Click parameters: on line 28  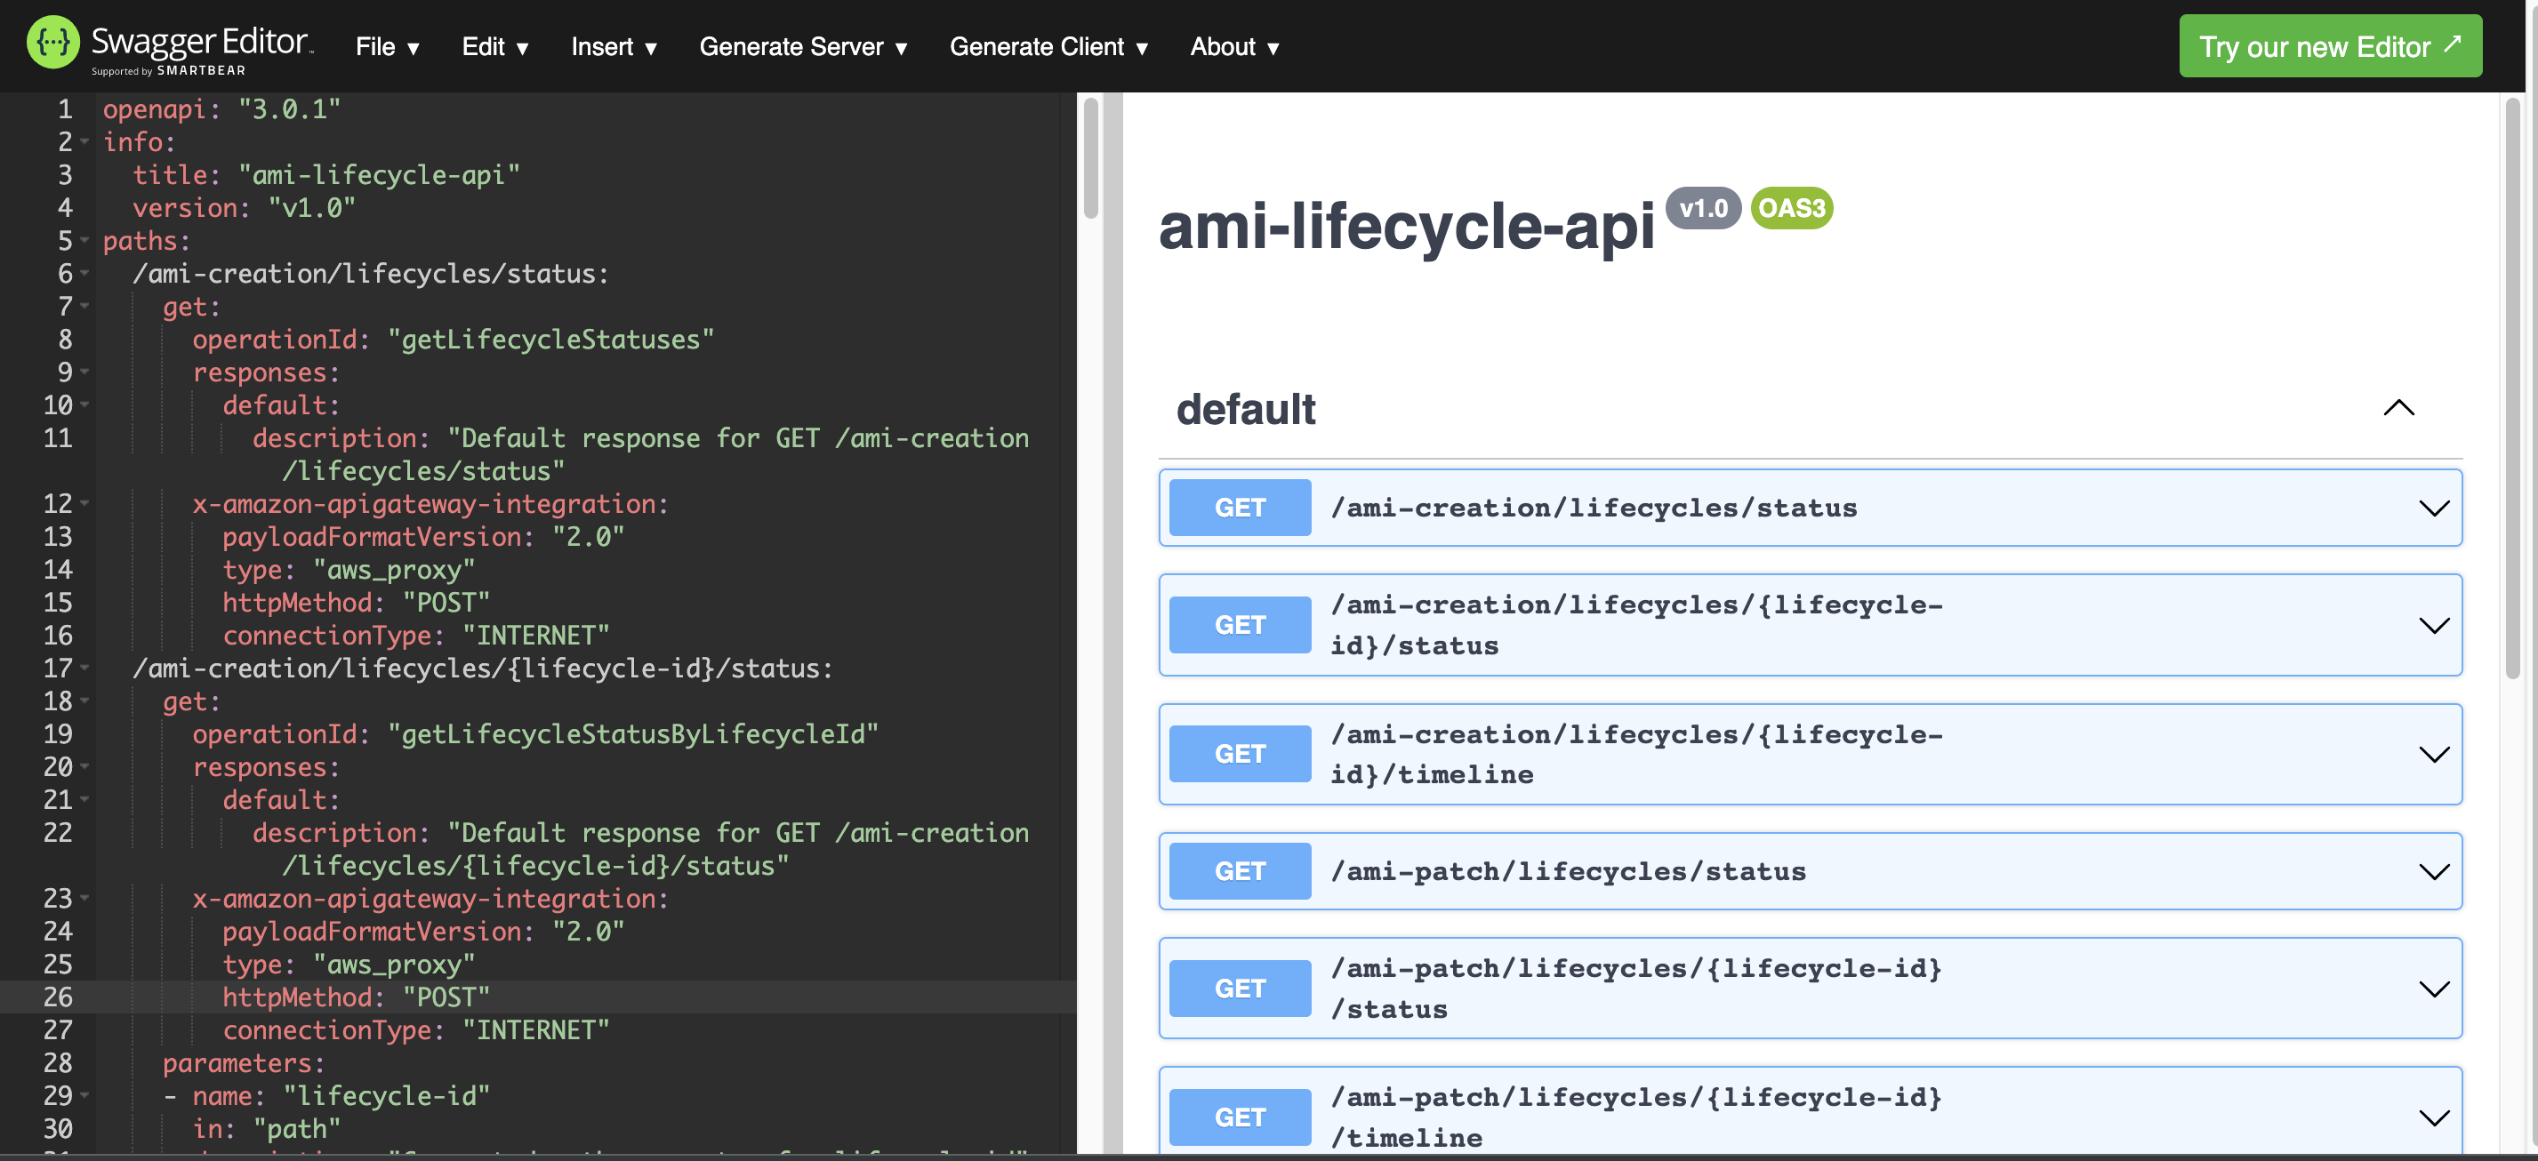point(244,1063)
